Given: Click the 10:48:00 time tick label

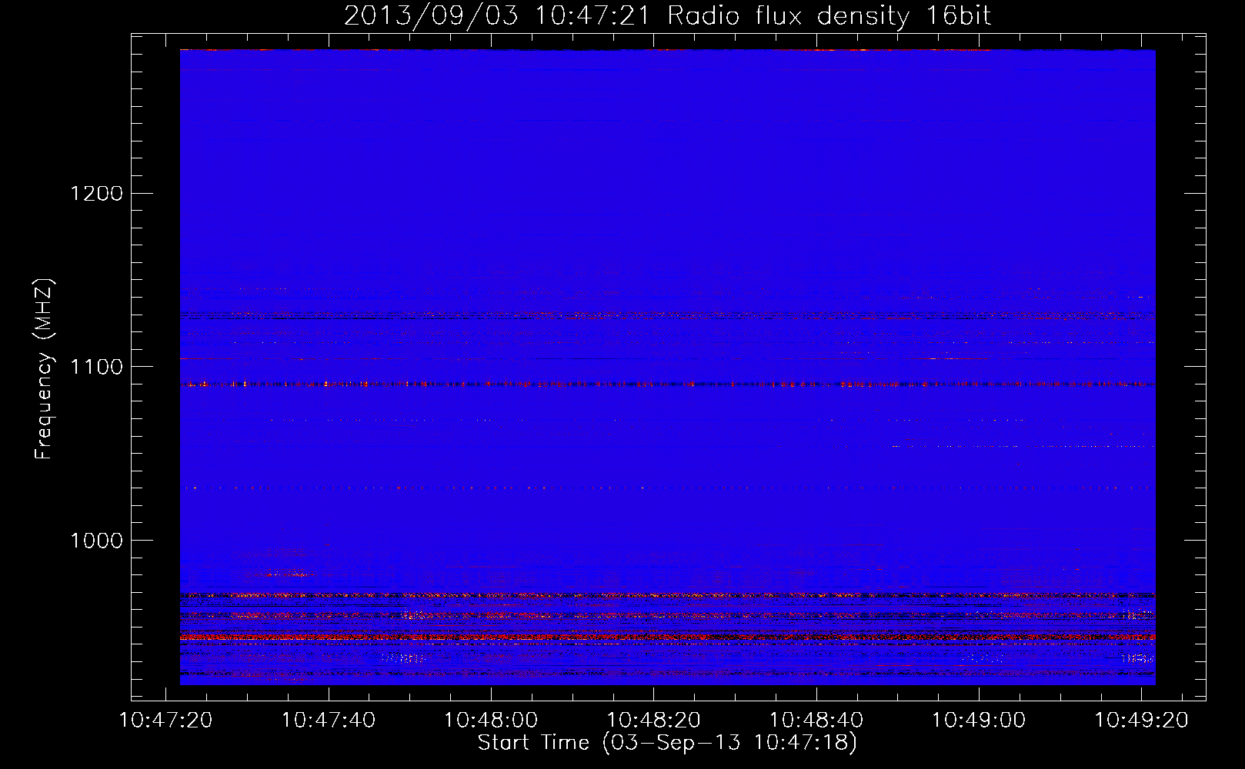Looking at the screenshot, I should pyautogui.click(x=491, y=721).
